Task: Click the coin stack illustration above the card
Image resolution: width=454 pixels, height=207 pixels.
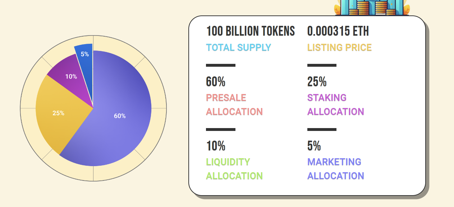Action: coord(372,8)
